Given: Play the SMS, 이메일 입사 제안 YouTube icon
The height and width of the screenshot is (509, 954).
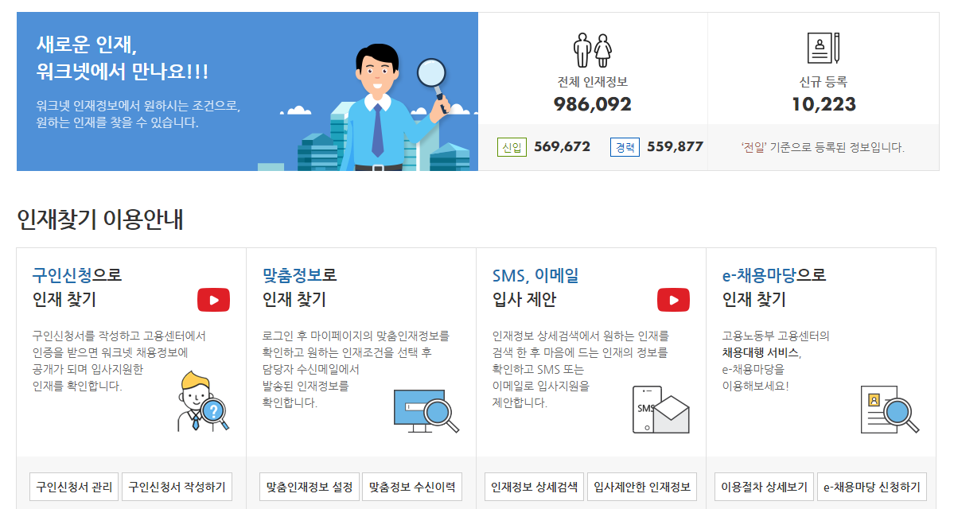Looking at the screenshot, I should [673, 300].
